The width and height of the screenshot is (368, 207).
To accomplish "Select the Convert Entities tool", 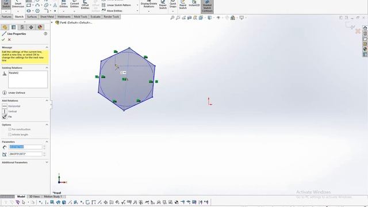I will (74, 4).
